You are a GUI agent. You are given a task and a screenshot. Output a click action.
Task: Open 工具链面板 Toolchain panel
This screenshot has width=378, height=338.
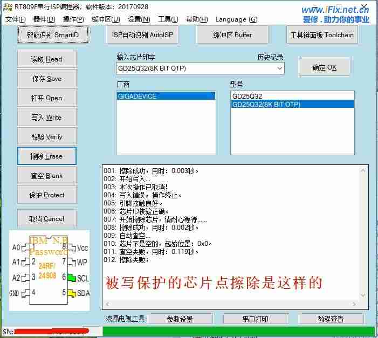pyautogui.click(x=322, y=35)
